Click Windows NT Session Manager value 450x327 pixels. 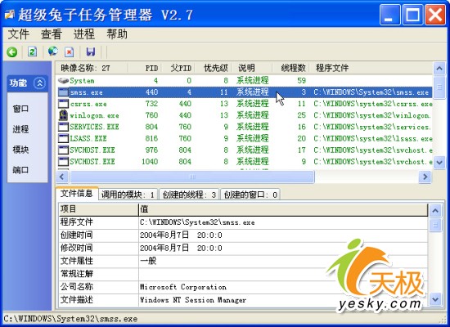pos(193,300)
